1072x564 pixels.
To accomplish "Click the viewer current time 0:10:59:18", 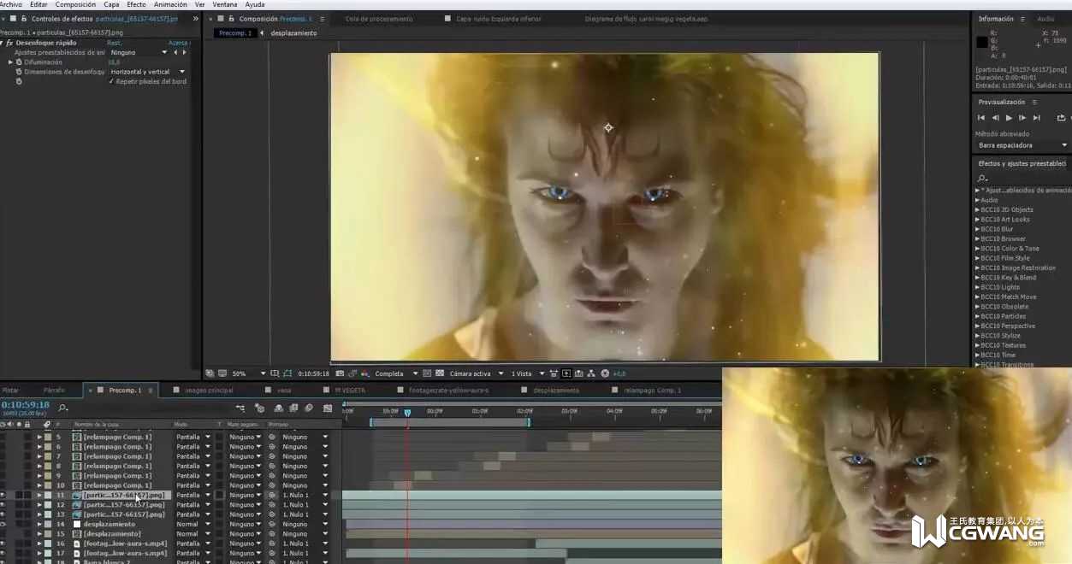I will click(313, 373).
